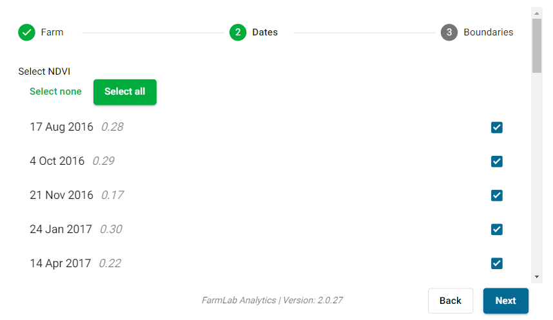Viewport: 553px width, 320px height.
Task: Toggle the 21 Nov 2016 checkbox
Action: pyautogui.click(x=497, y=195)
